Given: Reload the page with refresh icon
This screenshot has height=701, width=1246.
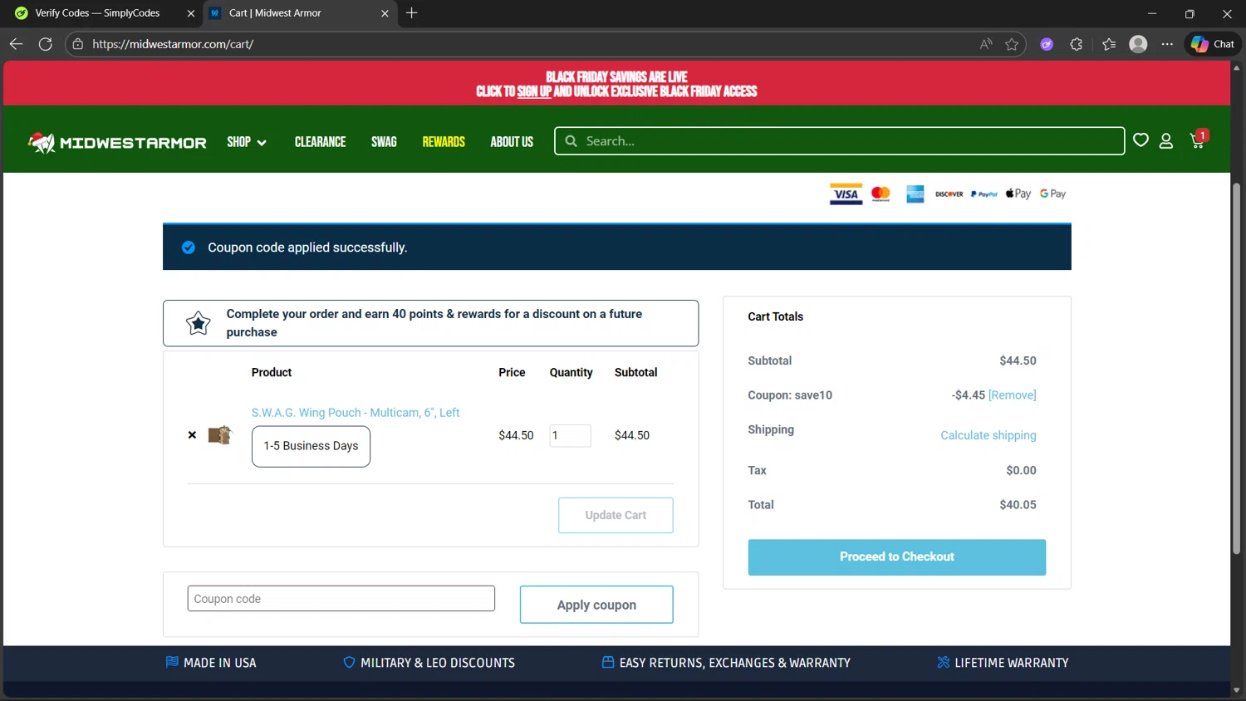Looking at the screenshot, I should (46, 44).
